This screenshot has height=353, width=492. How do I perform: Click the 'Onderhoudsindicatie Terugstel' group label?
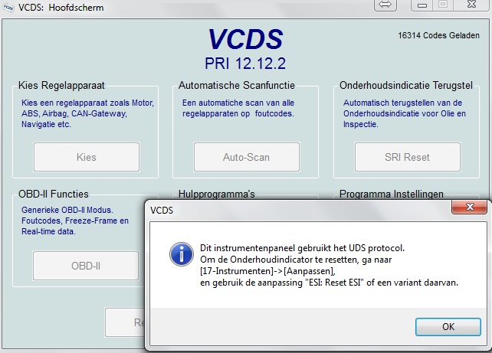click(406, 85)
